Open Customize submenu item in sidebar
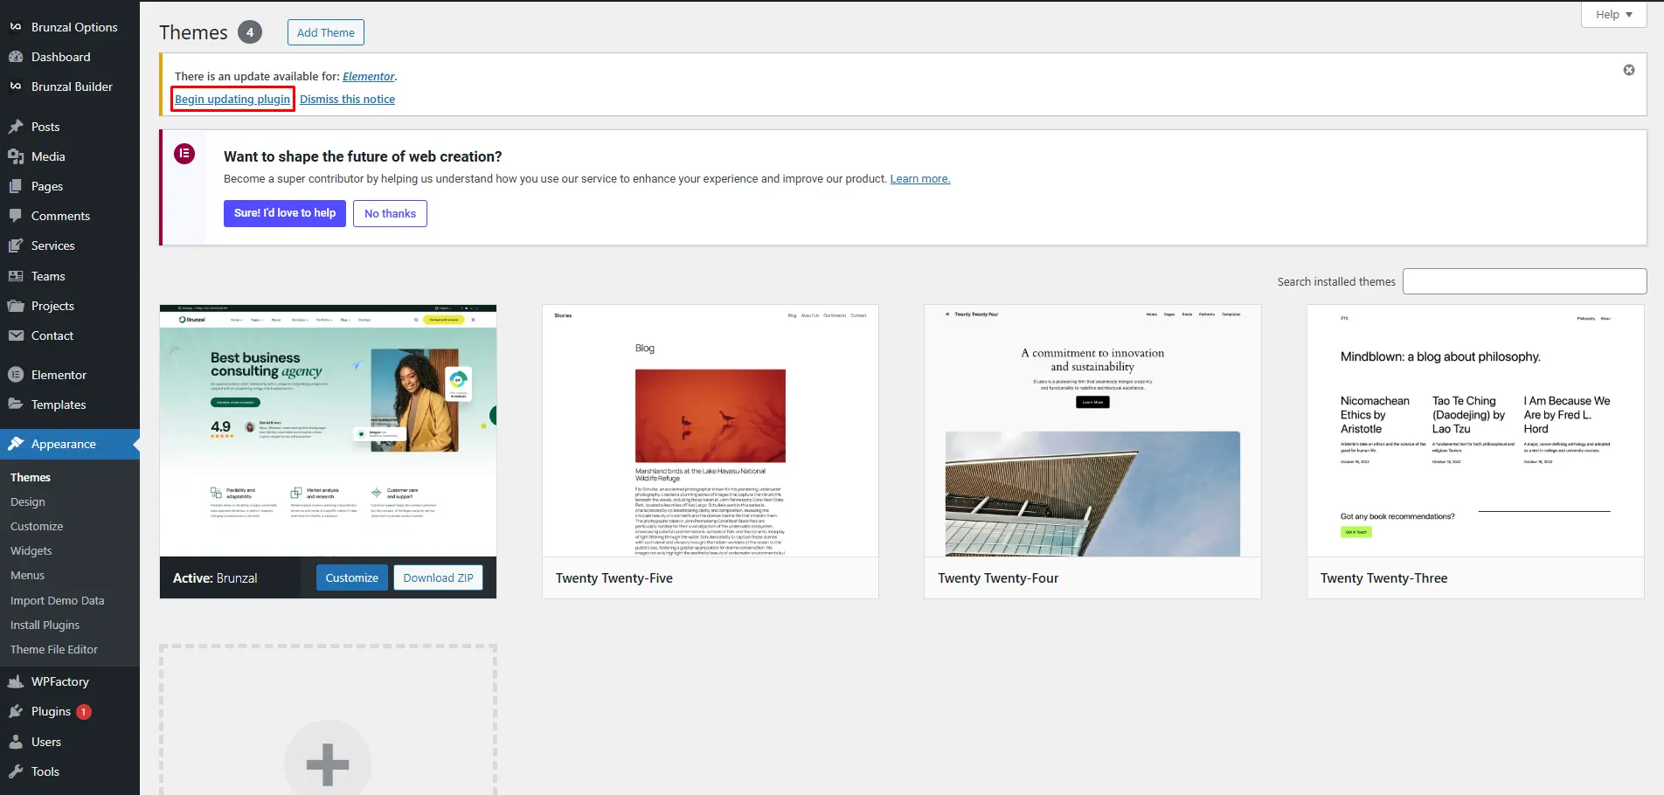Viewport: 1664px width, 795px height. point(37,526)
